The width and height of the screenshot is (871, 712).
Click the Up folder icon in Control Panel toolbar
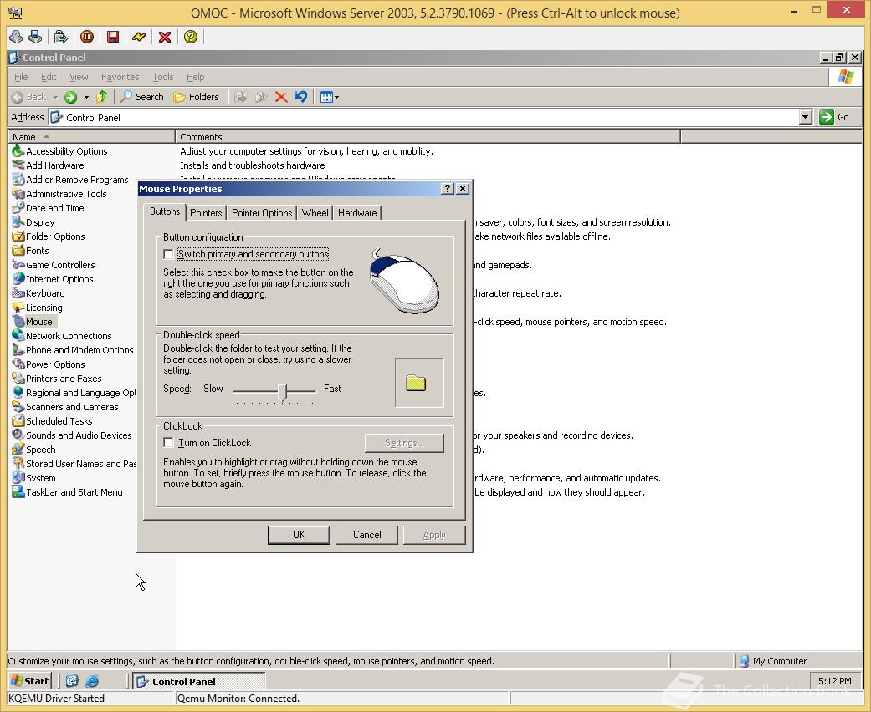[101, 97]
